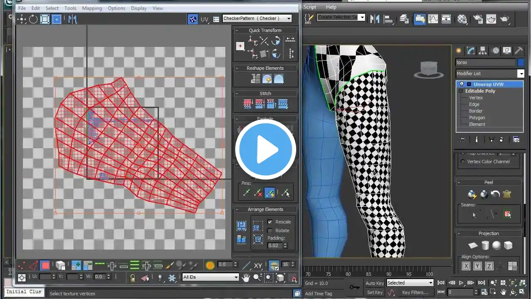Open the Tools menu

70,8
